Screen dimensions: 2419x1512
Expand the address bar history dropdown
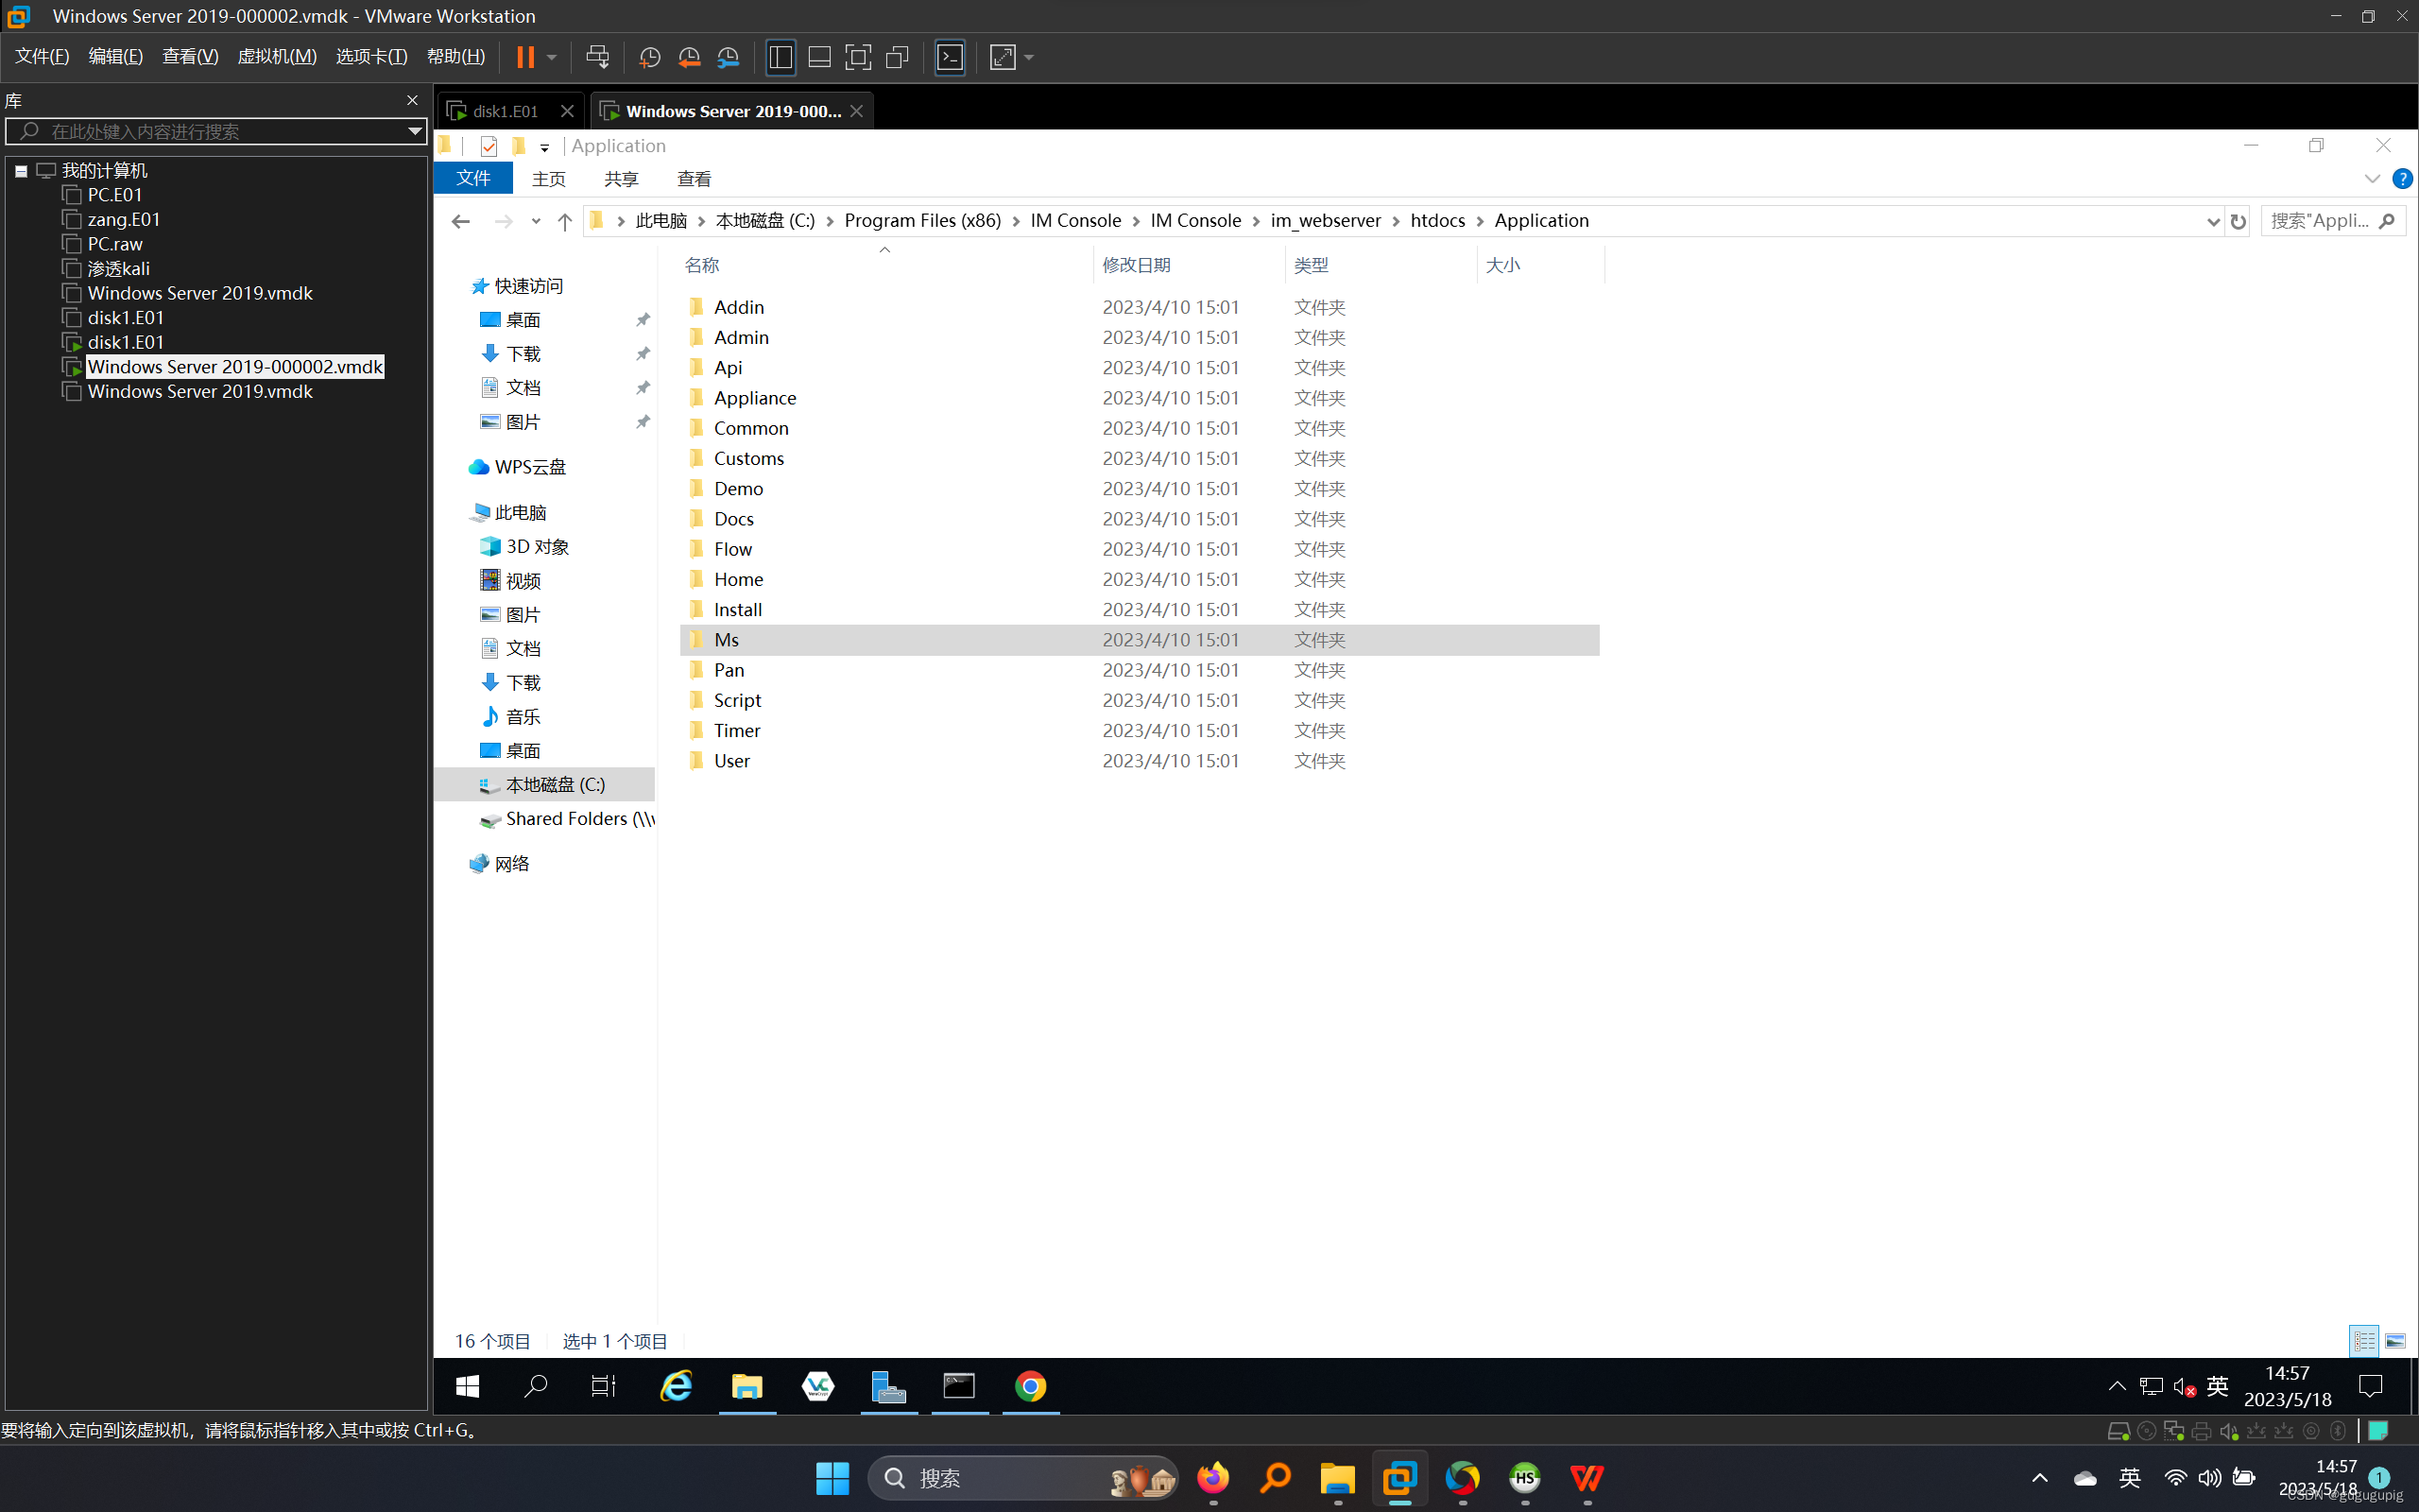tap(2212, 221)
